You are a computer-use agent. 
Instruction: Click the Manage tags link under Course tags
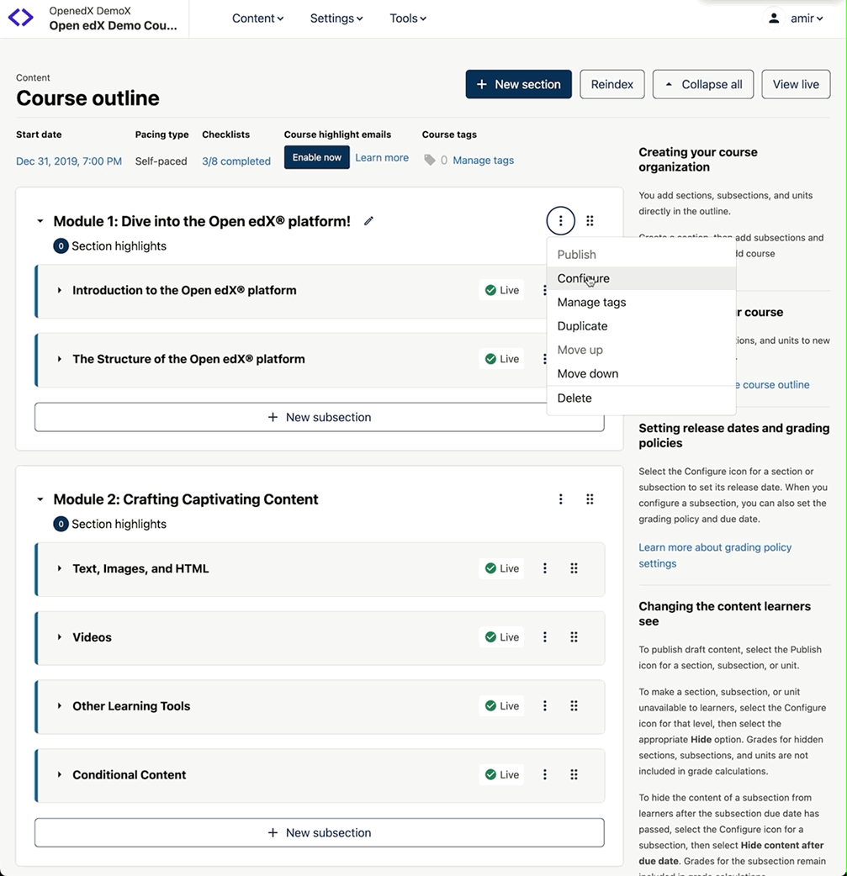pyautogui.click(x=483, y=161)
